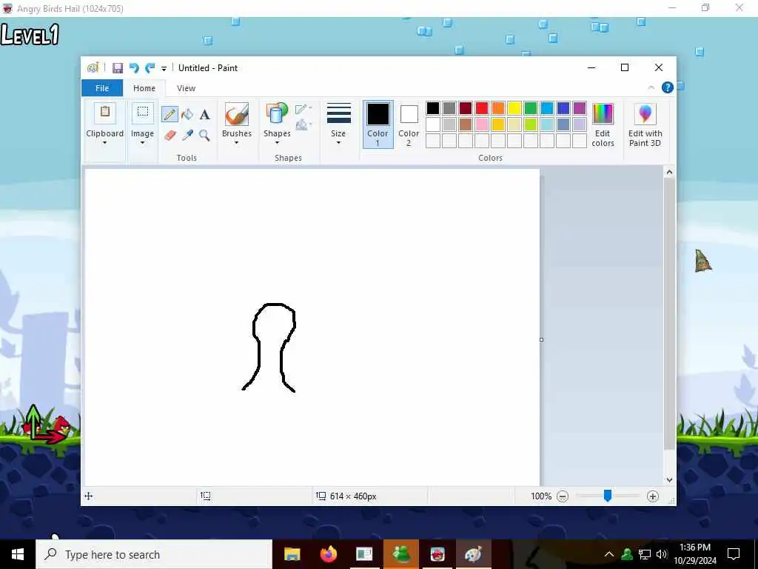Switch to Angry Birds taskbar icon
This screenshot has height=569, width=758.
(x=437, y=554)
